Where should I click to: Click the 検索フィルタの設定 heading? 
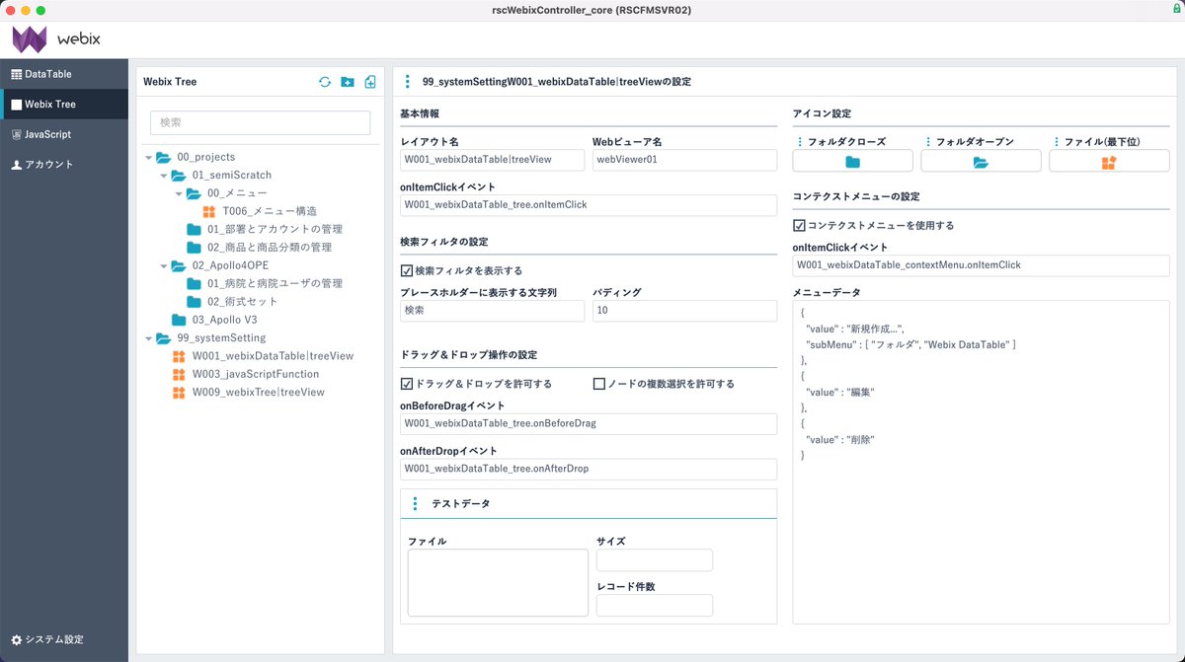pos(443,243)
